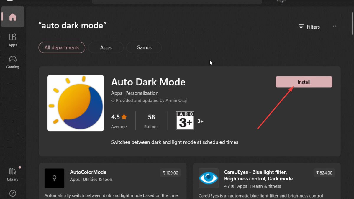Open the Library from sidebar
Screen dimensions: 354x199
13,174
